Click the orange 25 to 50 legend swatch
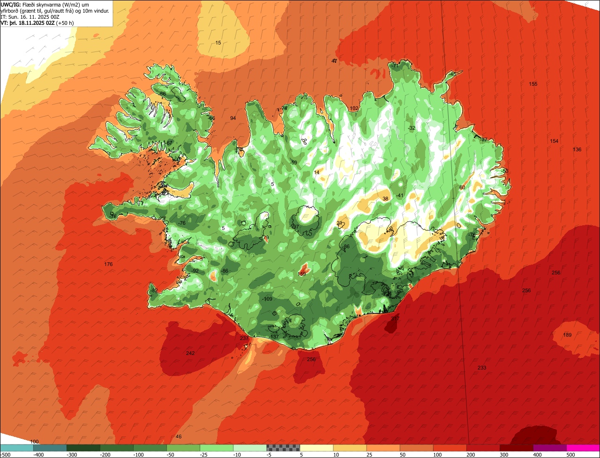This screenshot has width=600, height=458. tap(383, 448)
